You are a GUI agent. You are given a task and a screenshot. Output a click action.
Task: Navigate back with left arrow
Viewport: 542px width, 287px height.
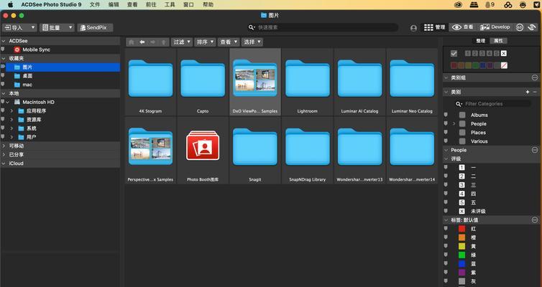[142, 42]
